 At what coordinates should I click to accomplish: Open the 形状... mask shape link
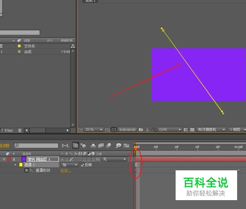coord(66,171)
